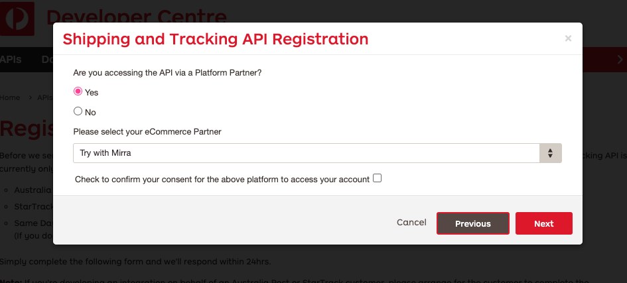The image size is (627, 283).
Task: Check the platform consent checkbox
Action: tap(377, 178)
